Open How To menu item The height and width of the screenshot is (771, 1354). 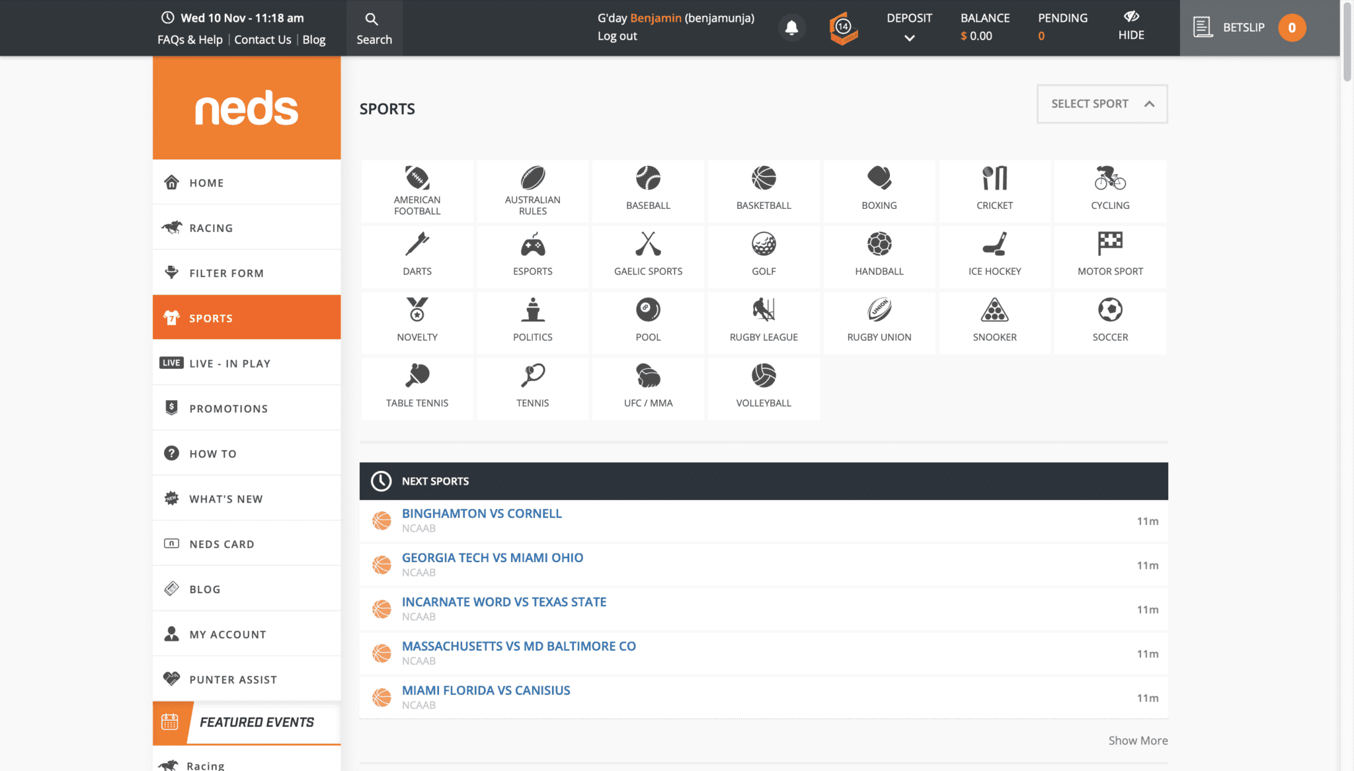pyautogui.click(x=247, y=453)
